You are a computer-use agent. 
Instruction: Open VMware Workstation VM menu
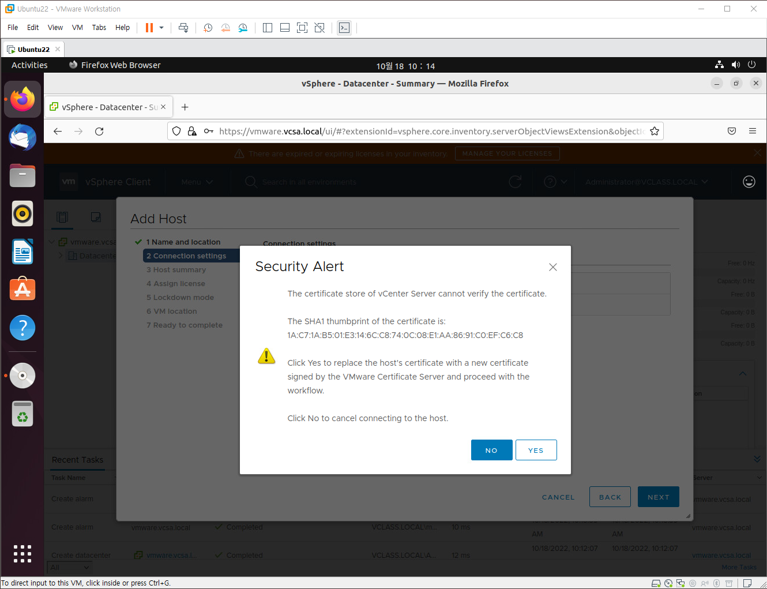pyautogui.click(x=77, y=28)
